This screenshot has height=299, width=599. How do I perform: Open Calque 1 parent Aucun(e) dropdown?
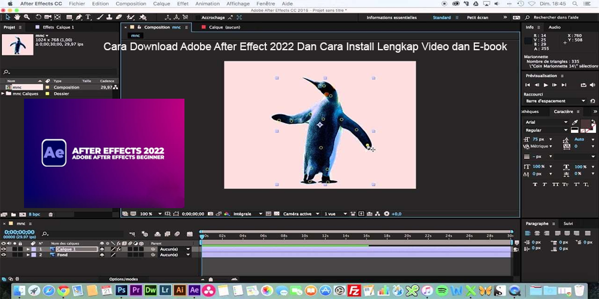click(x=174, y=249)
